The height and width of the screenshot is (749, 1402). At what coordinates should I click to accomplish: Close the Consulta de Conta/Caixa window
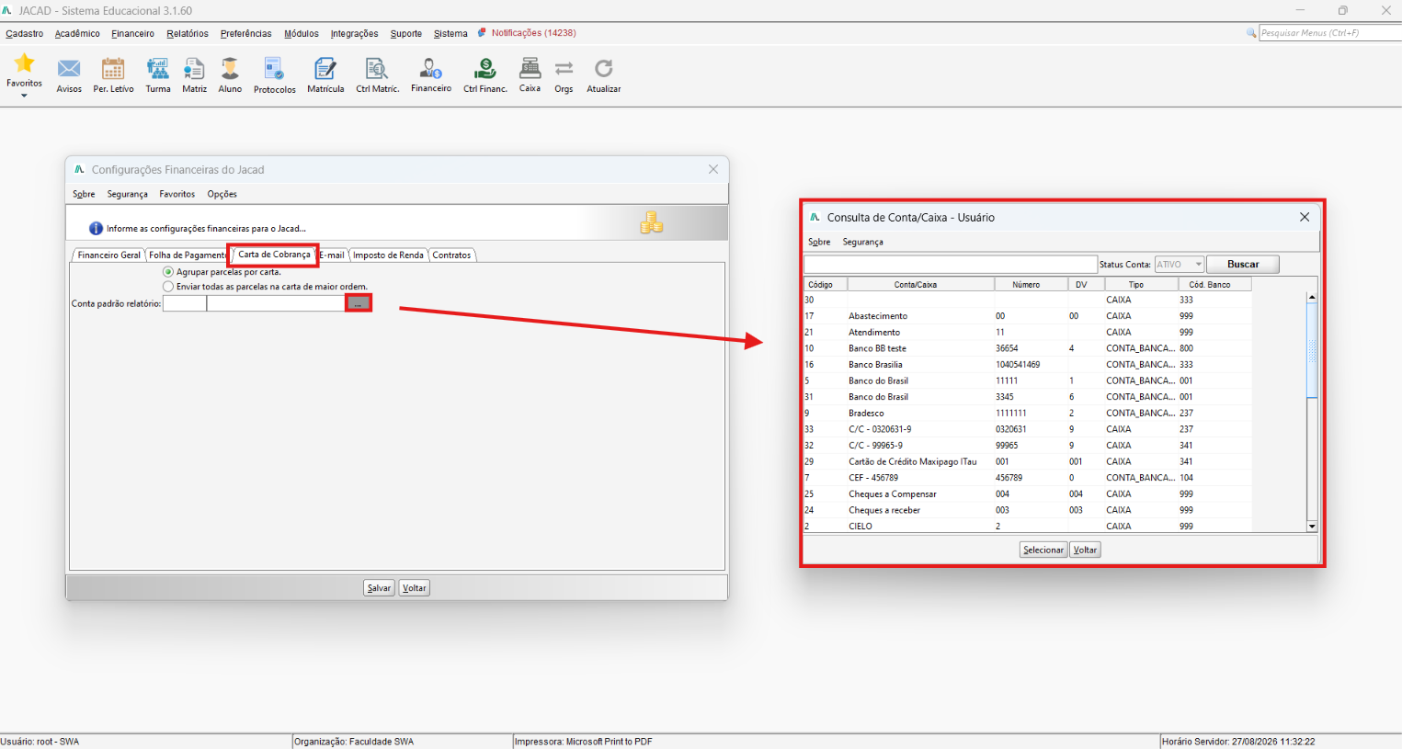point(1304,217)
